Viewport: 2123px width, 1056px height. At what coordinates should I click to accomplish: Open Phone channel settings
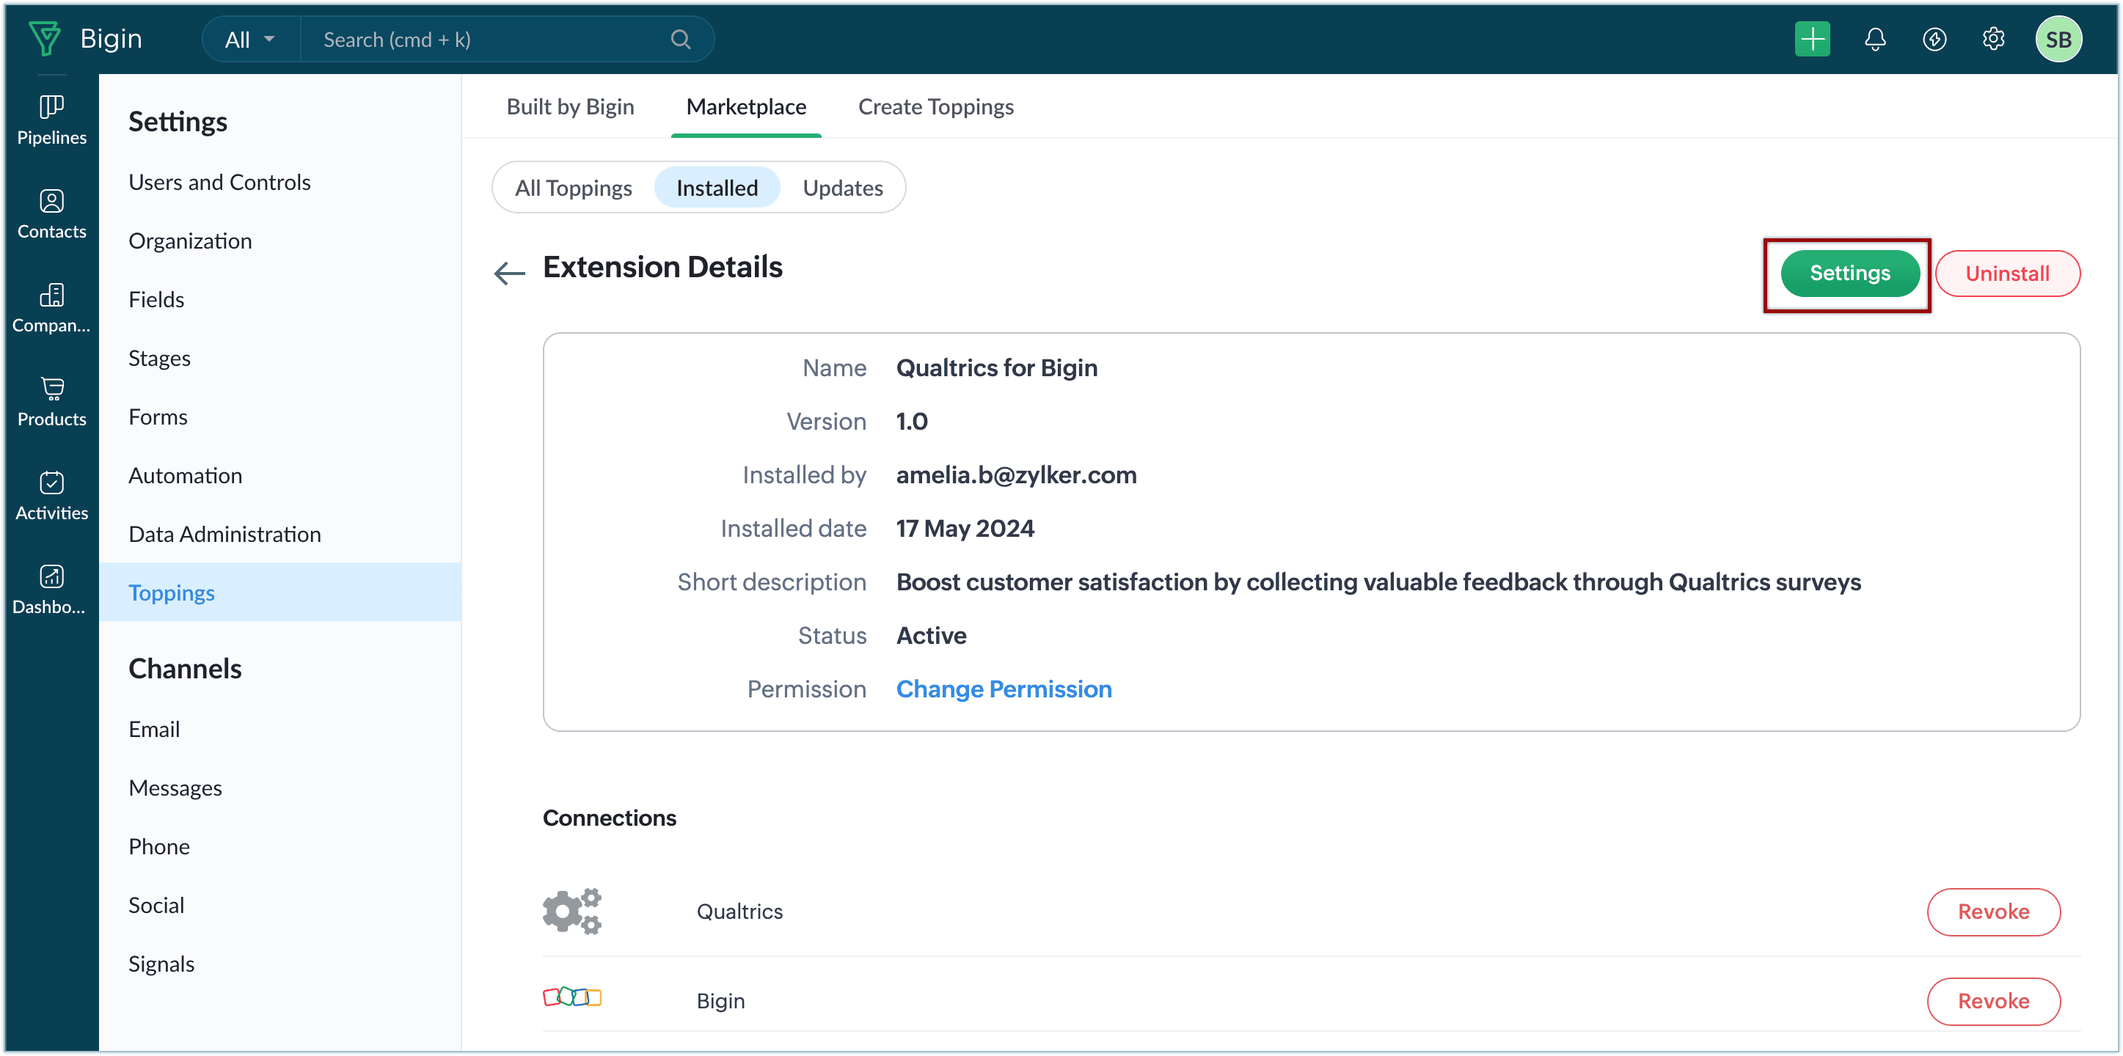158,846
